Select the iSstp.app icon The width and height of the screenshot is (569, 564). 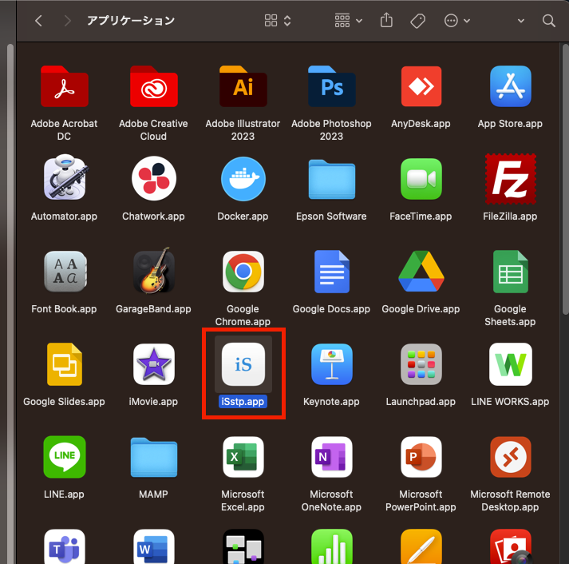[x=243, y=364]
